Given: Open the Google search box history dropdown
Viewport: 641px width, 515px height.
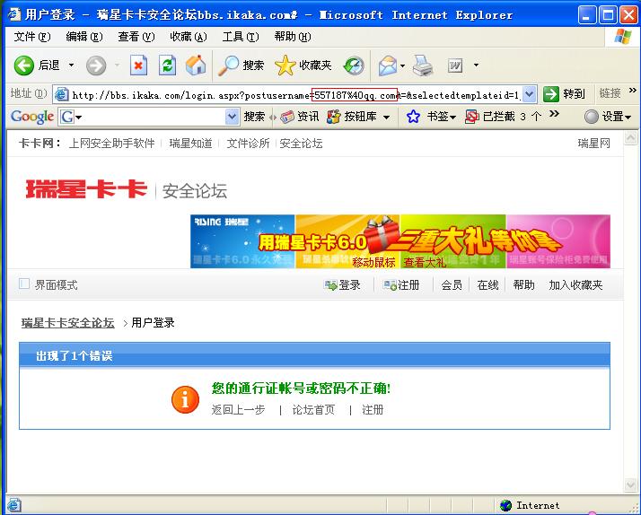Looking at the screenshot, I should pos(232,117).
